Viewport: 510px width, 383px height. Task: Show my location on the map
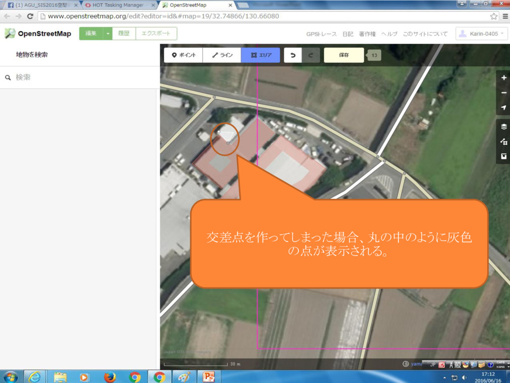504,108
